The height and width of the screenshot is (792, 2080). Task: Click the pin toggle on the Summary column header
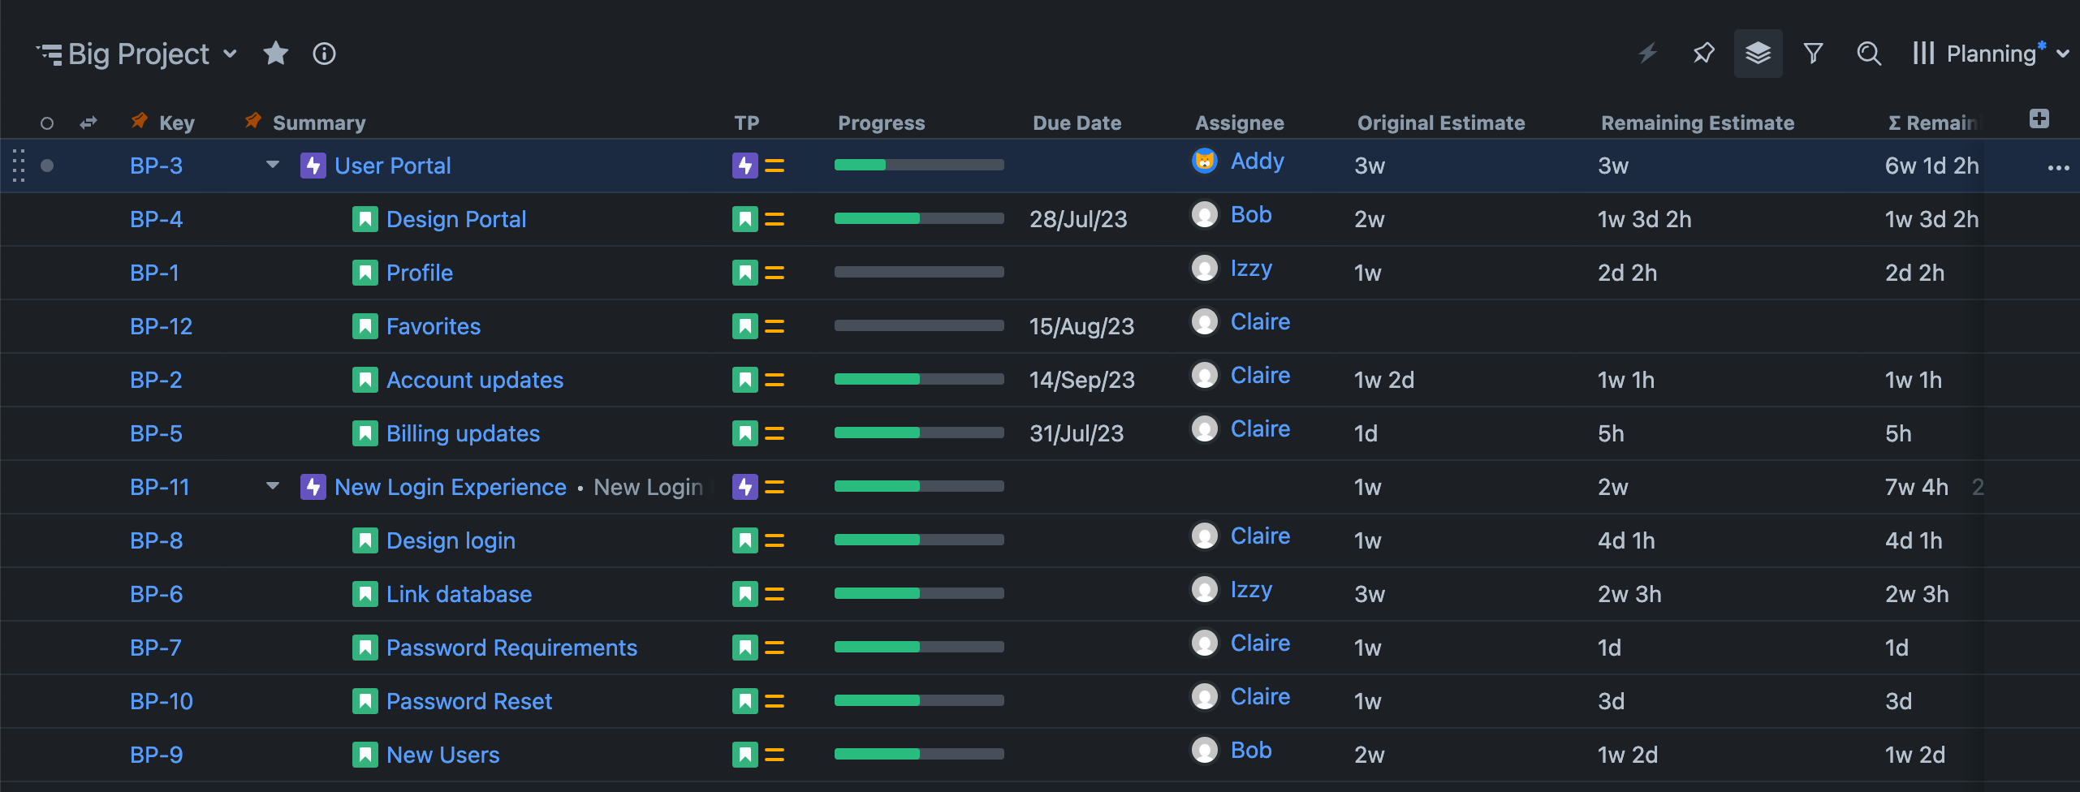(251, 122)
